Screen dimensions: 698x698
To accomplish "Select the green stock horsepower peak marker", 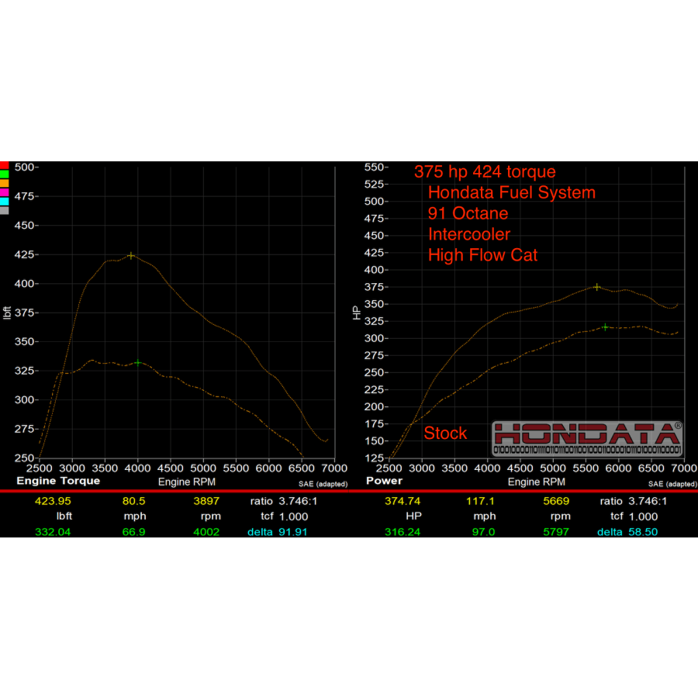I will pos(605,327).
